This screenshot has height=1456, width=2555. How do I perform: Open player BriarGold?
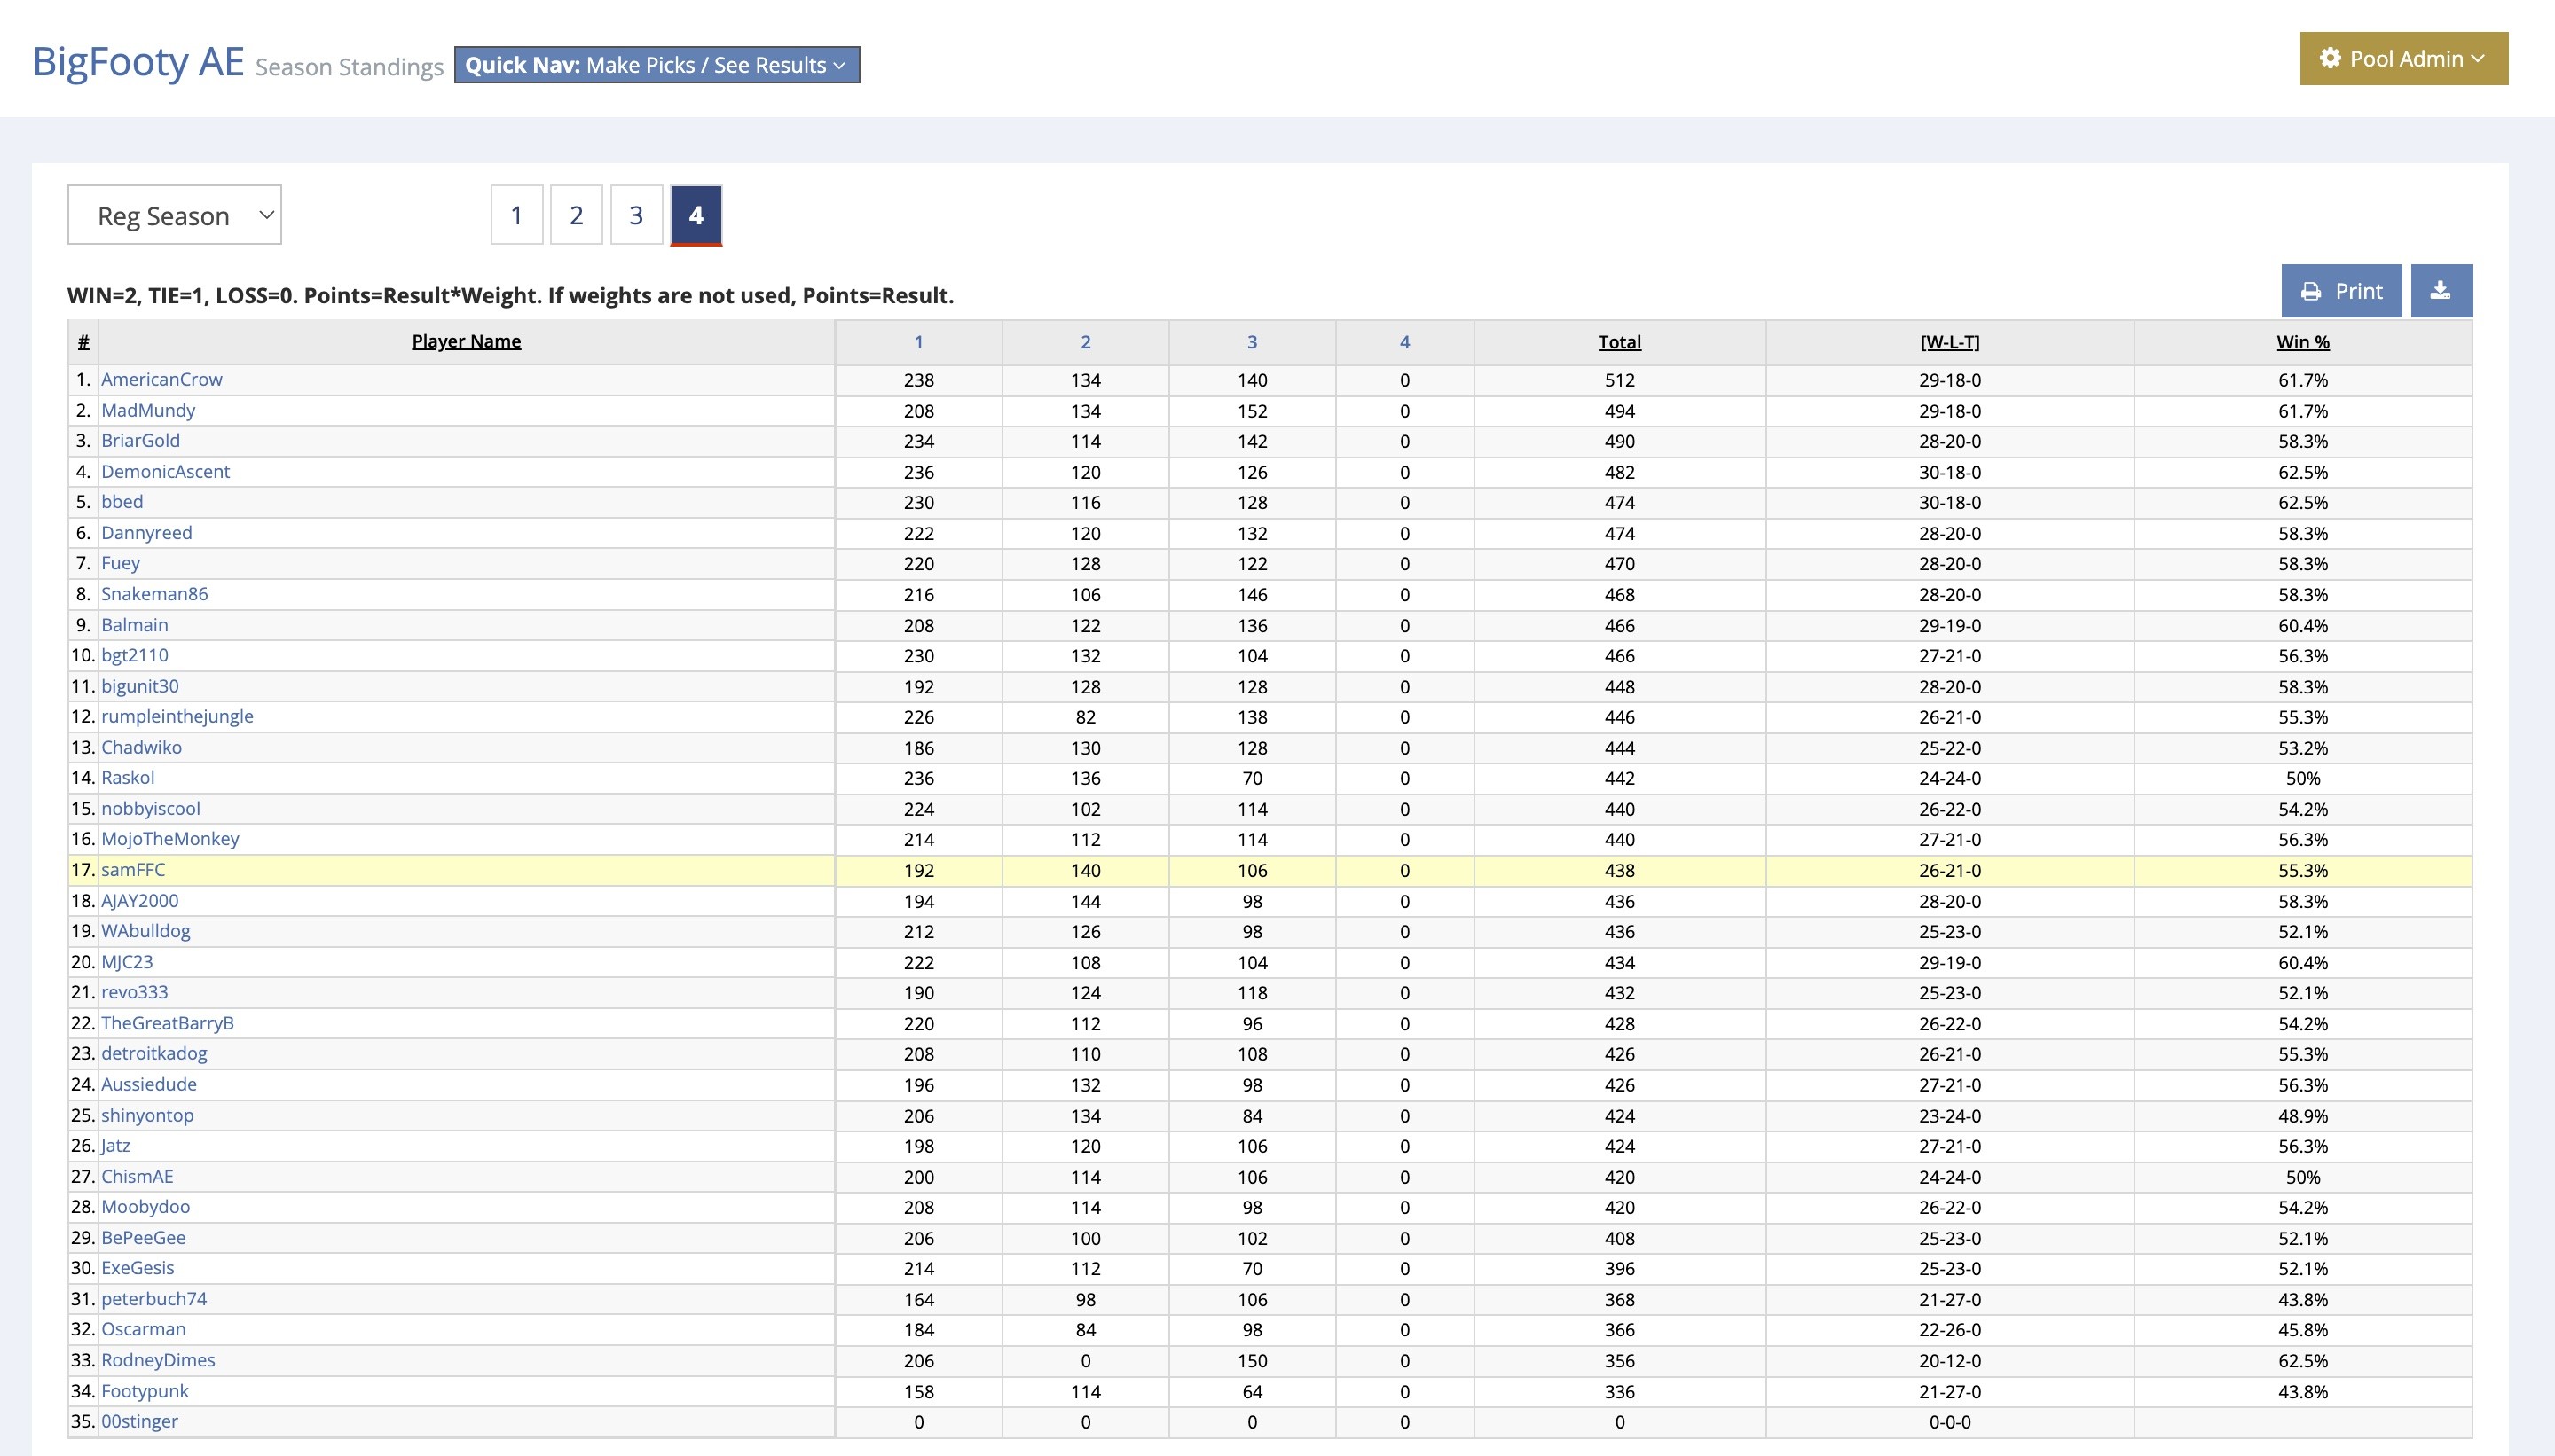(140, 441)
